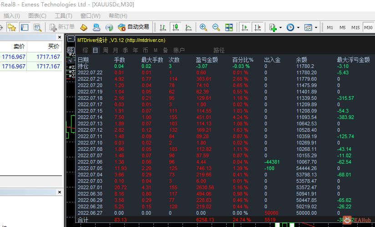The width and height of the screenshot is (375, 227).
Task: Click the 路径 path button
Action: tap(219, 50)
